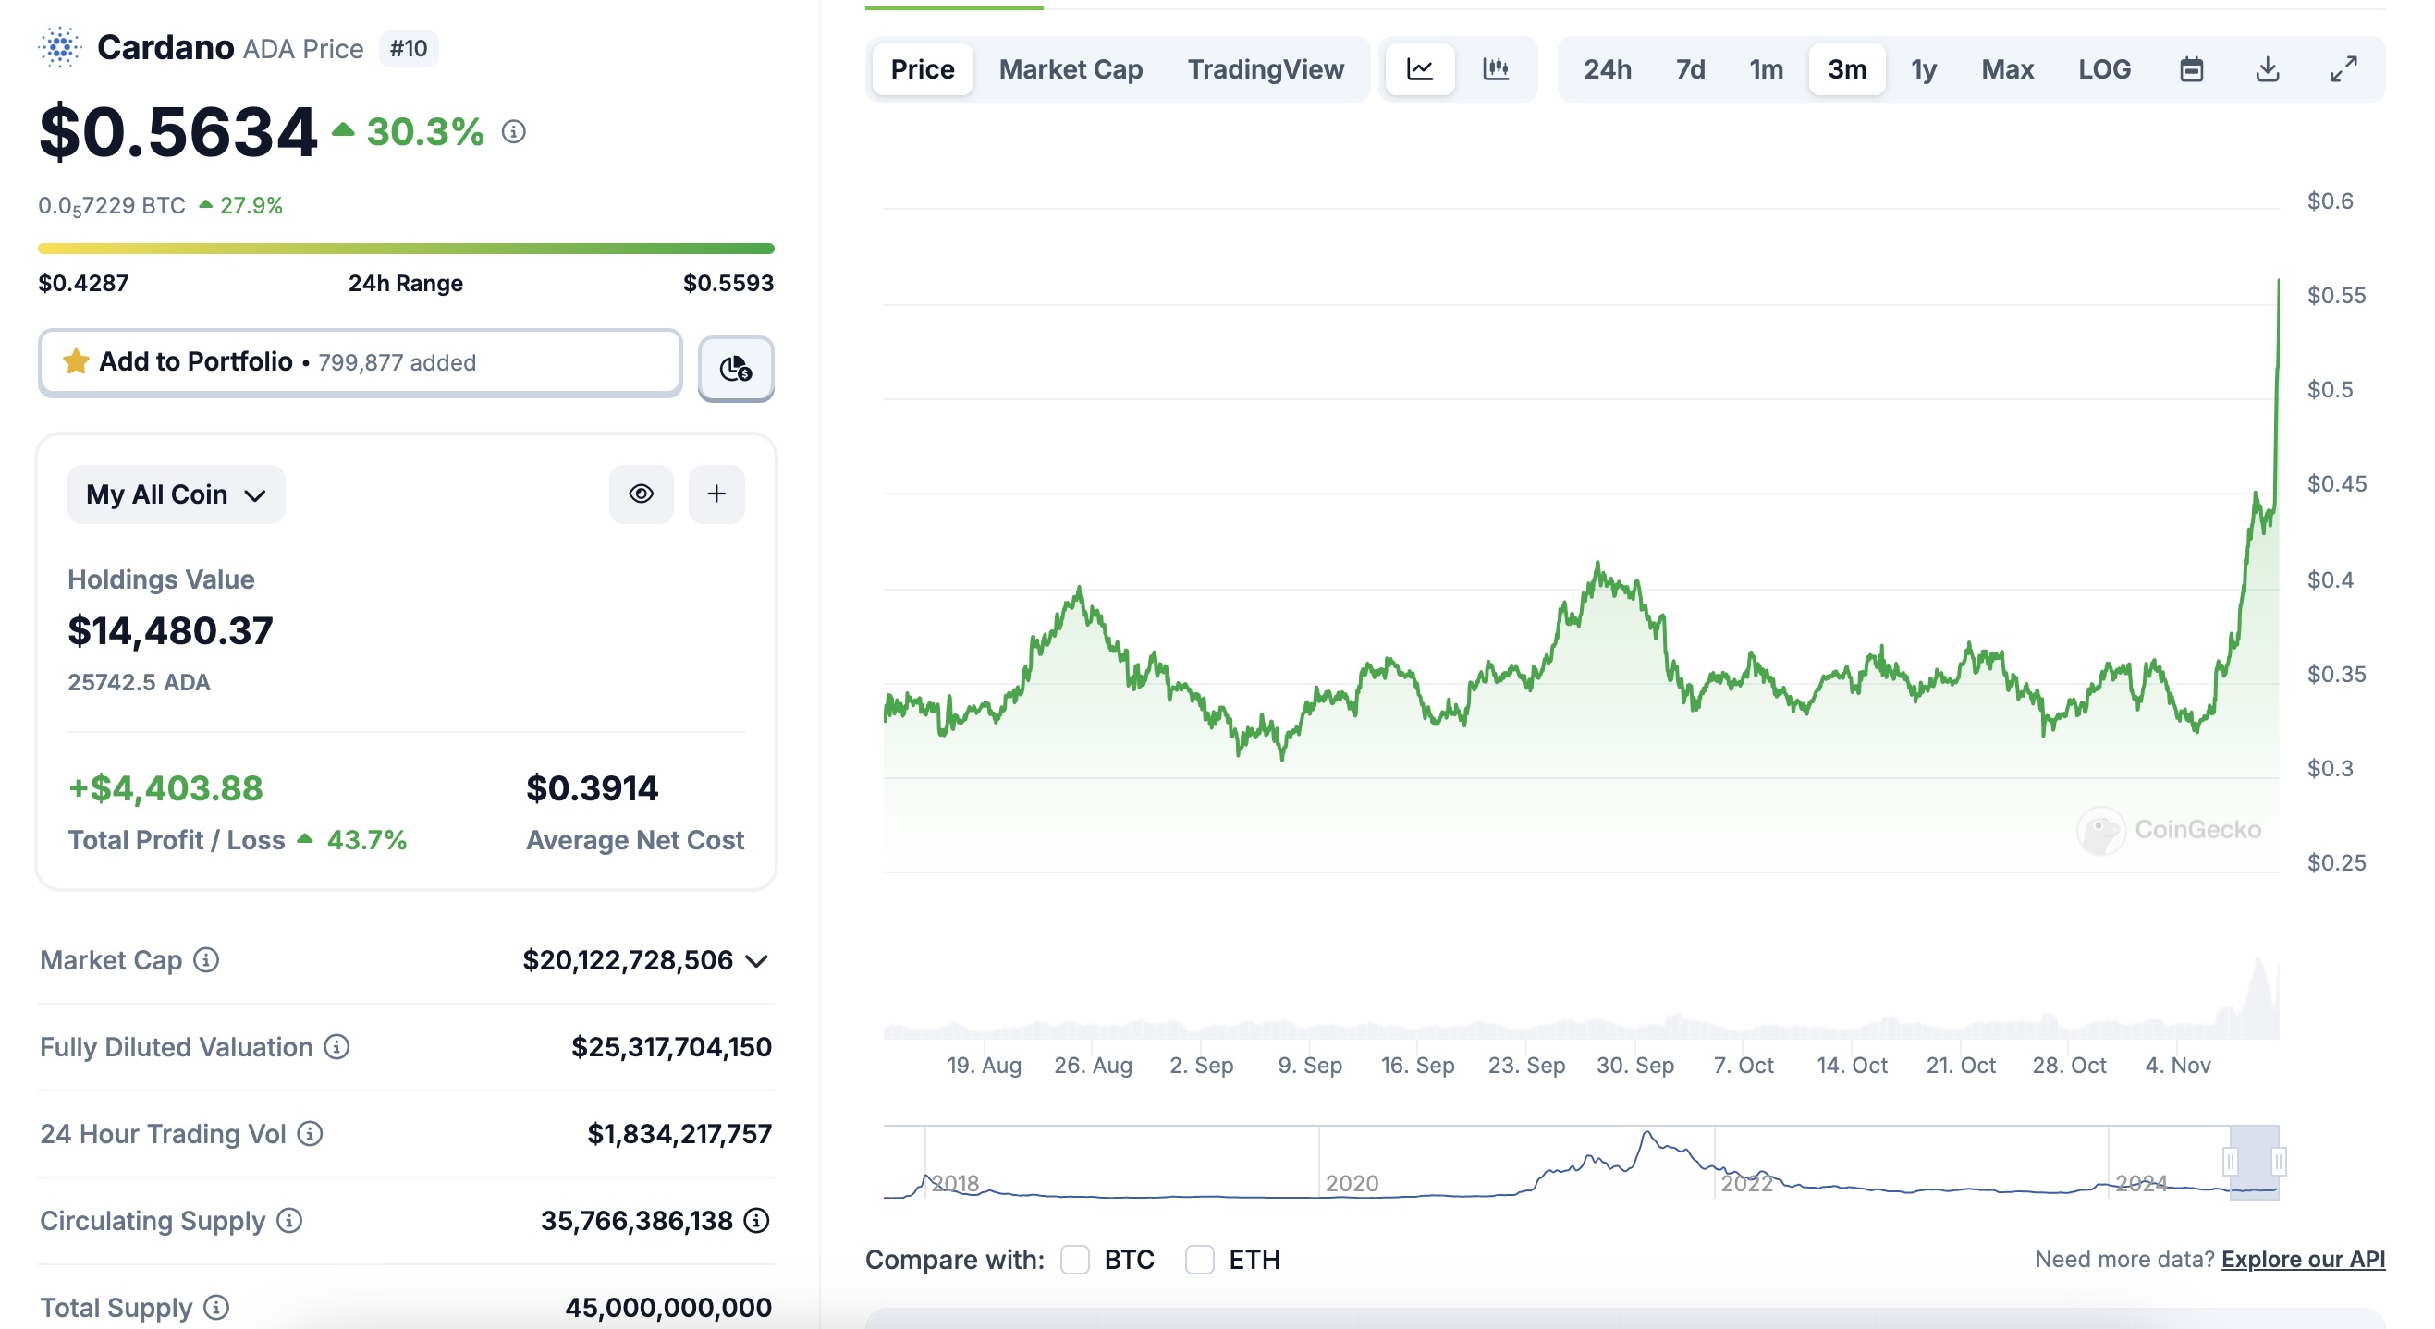
Task: Click the +$4,403.88 profit value
Action: point(165,787)
